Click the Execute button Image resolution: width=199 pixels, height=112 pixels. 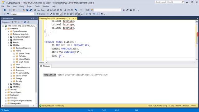(x=41, y=14)
